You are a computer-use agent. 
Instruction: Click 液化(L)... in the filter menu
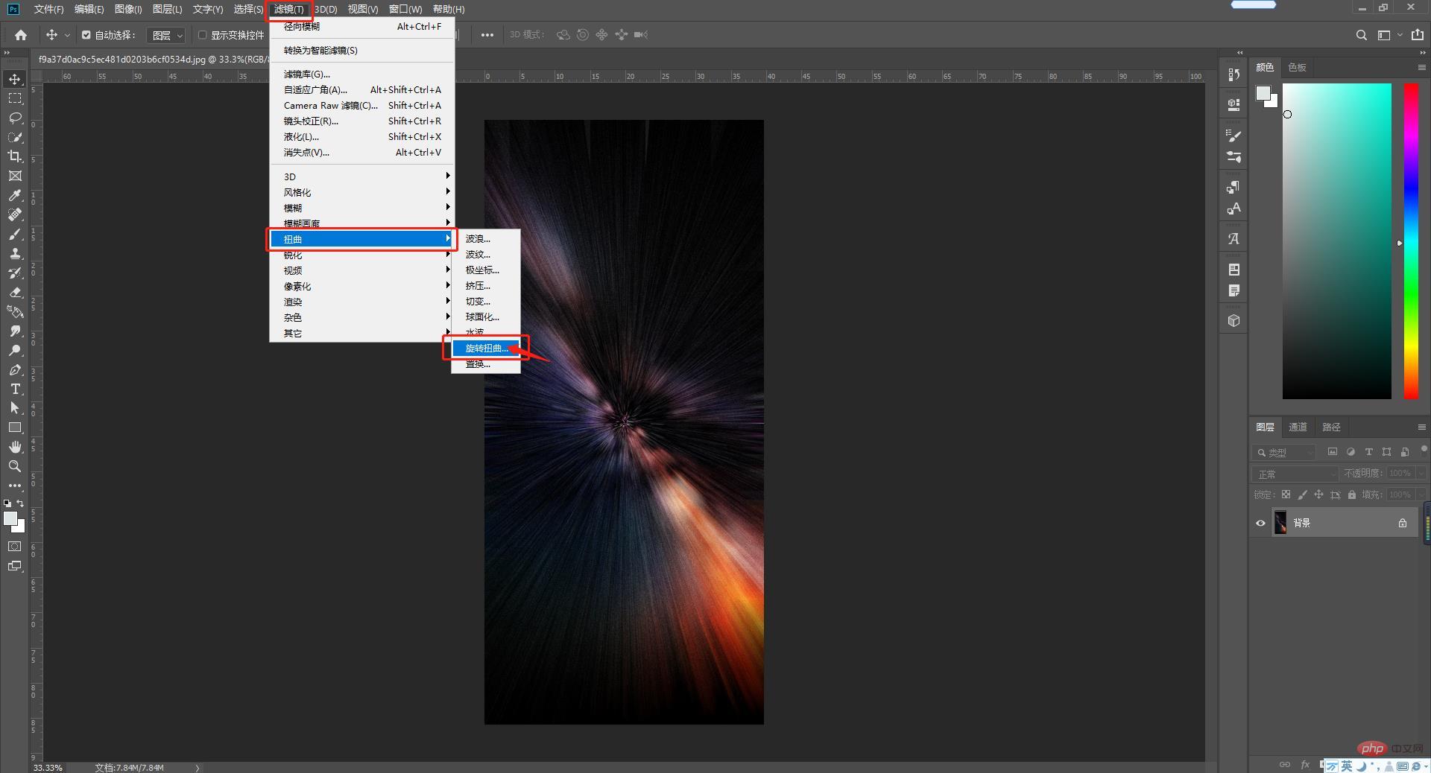[x=362, y=136]
